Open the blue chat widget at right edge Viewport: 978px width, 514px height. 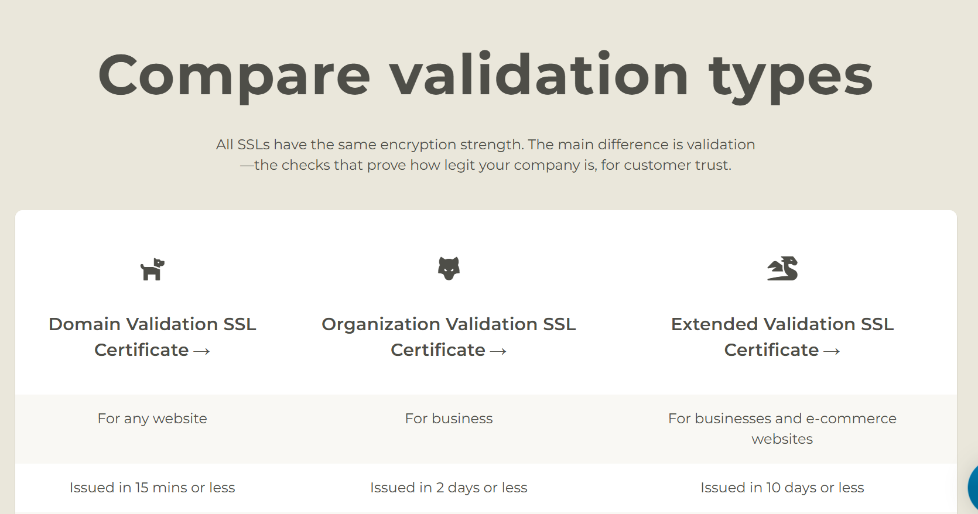point(972,487)
